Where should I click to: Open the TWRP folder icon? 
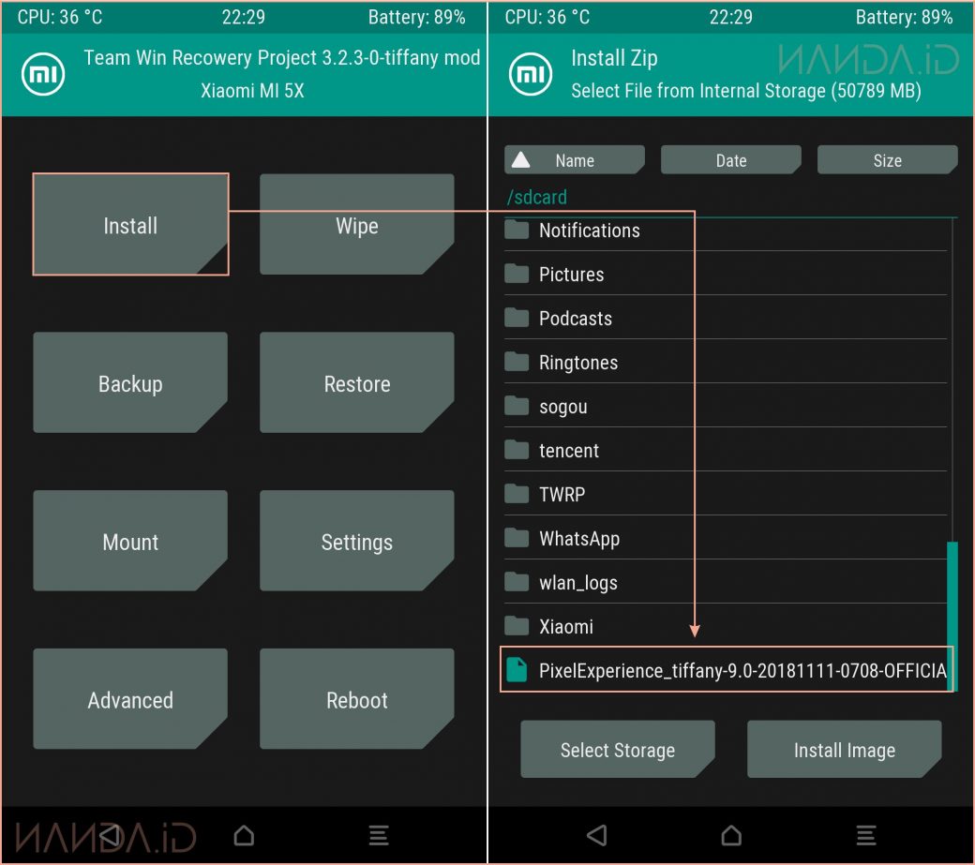click(x=517, y=494)
